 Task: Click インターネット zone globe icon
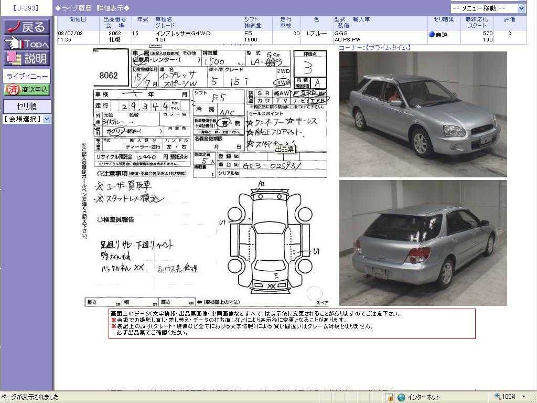tap(401, 397)
